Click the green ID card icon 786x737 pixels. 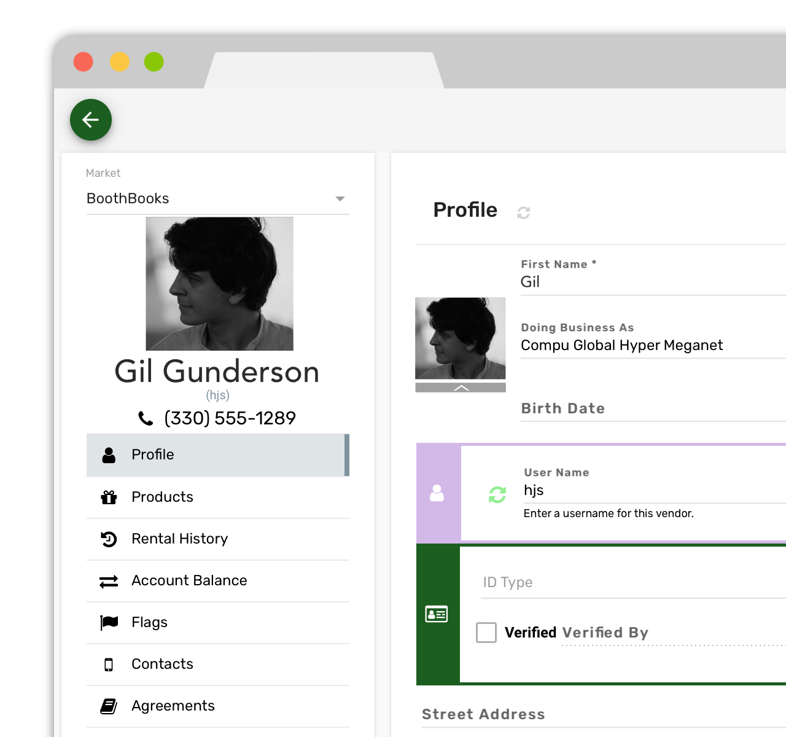point(437,614)
